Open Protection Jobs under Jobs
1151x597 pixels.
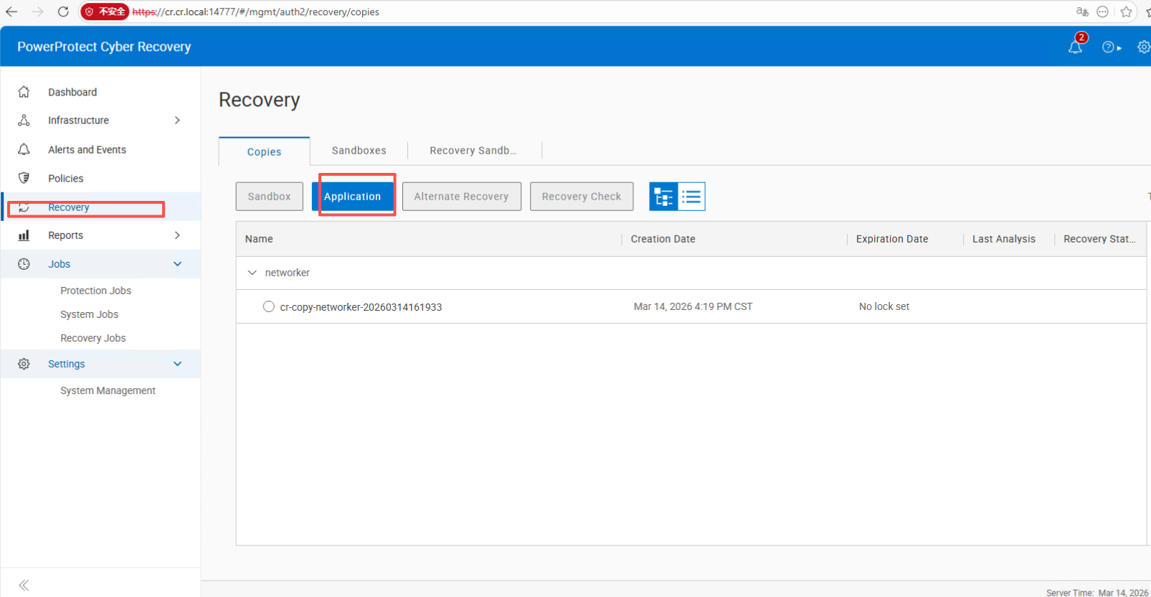pyautogui.click(x=95, y=291)
